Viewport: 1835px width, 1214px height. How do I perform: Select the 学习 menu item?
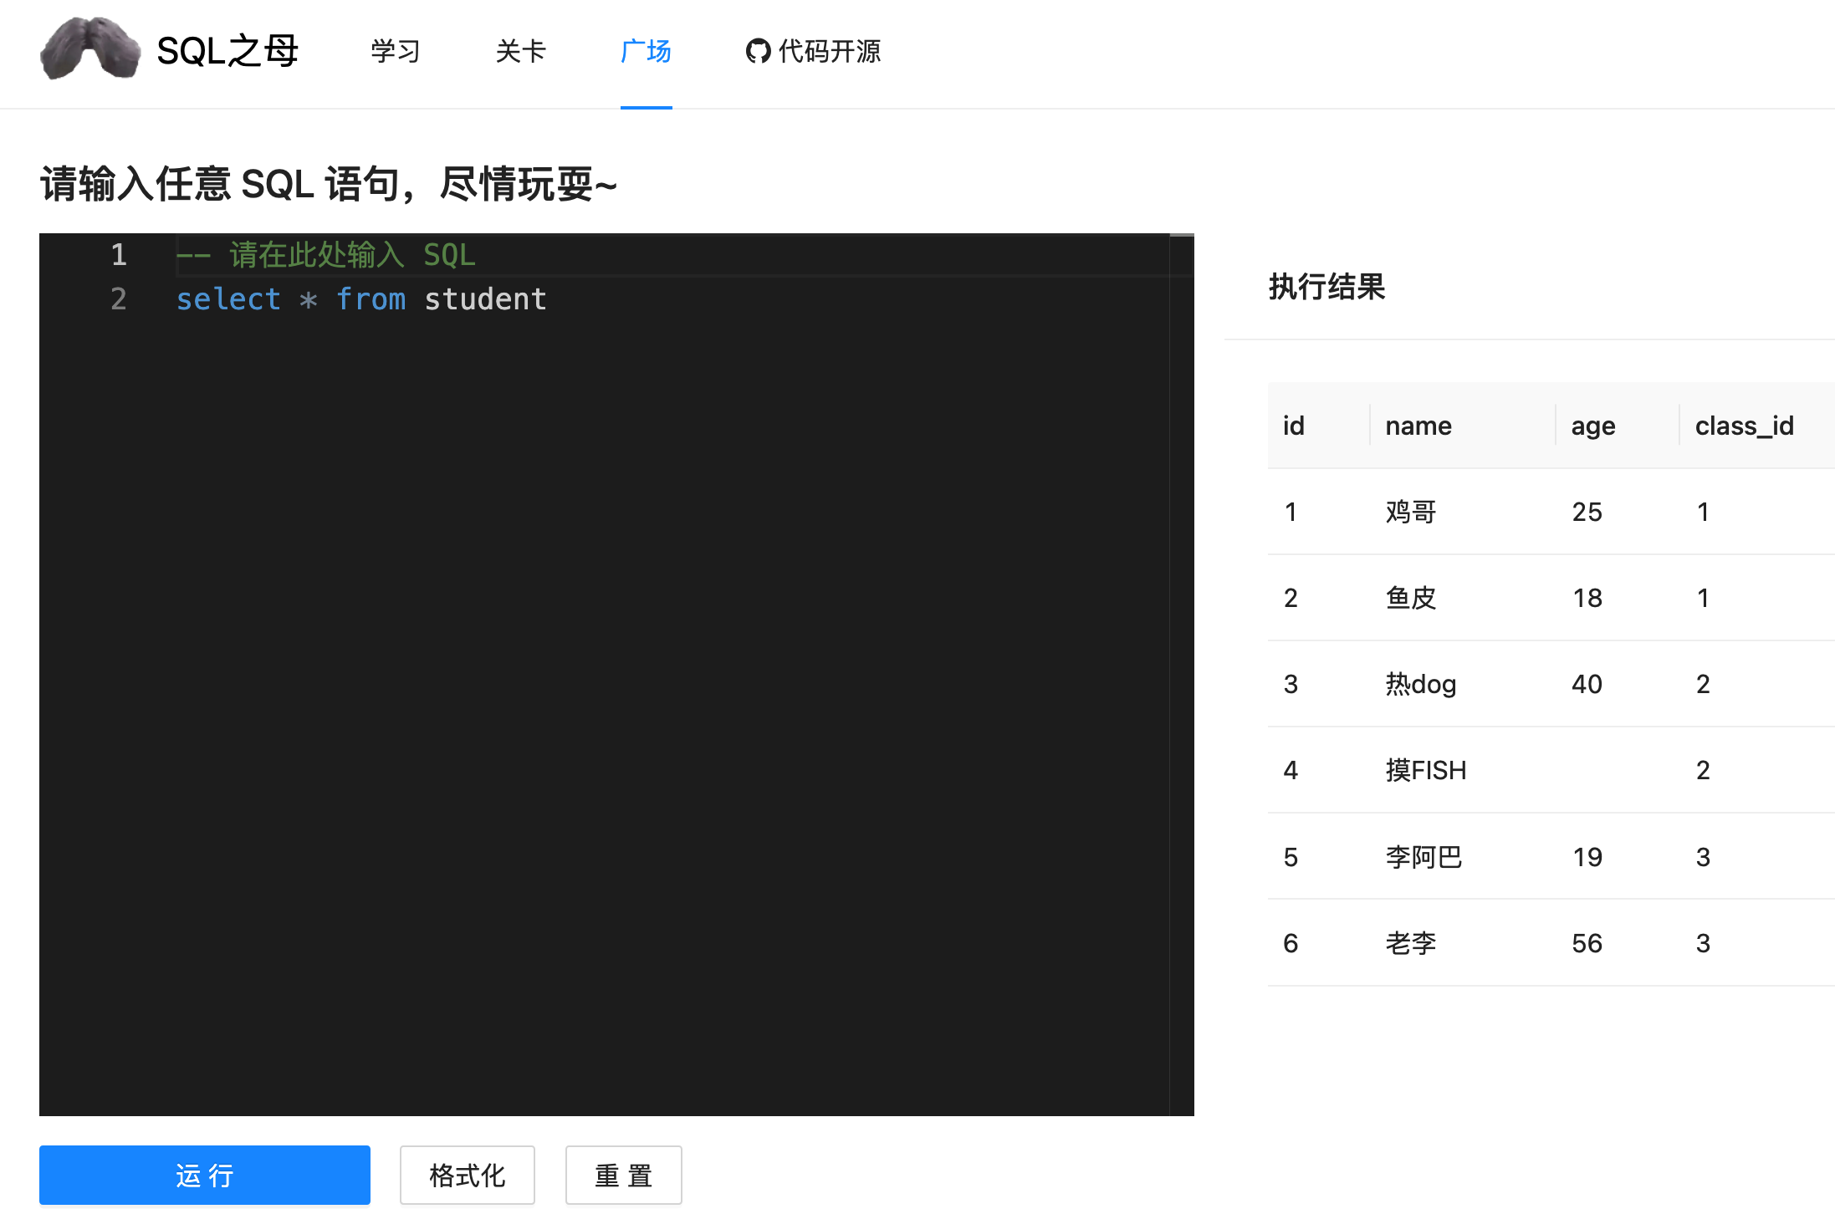pos(396,52)
